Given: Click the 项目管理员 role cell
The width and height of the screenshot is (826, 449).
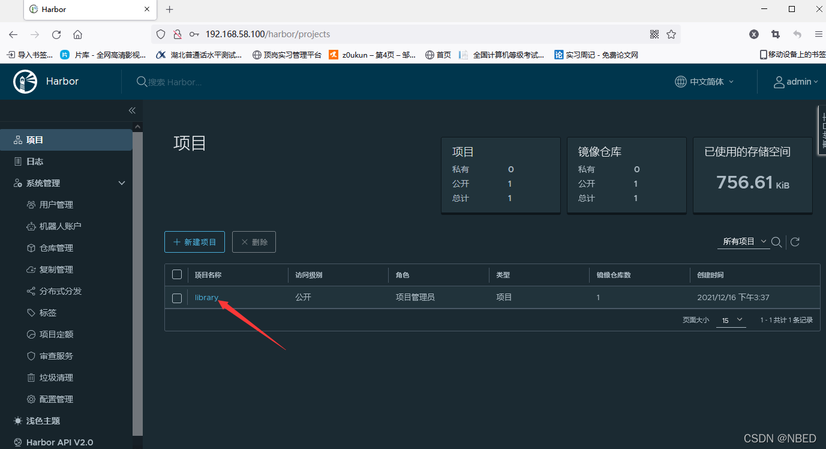Looking at the screenshot, I should [x=415, y=297].
